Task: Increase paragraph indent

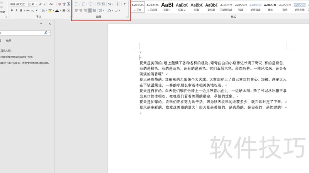Action: coord(103,4)
